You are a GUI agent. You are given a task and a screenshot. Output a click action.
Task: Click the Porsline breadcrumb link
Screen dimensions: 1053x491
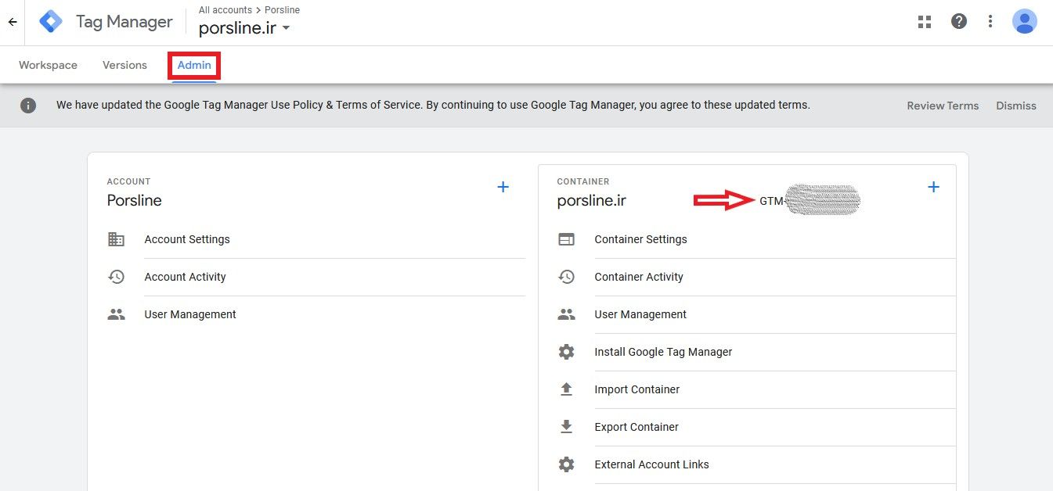click(282, 10)
